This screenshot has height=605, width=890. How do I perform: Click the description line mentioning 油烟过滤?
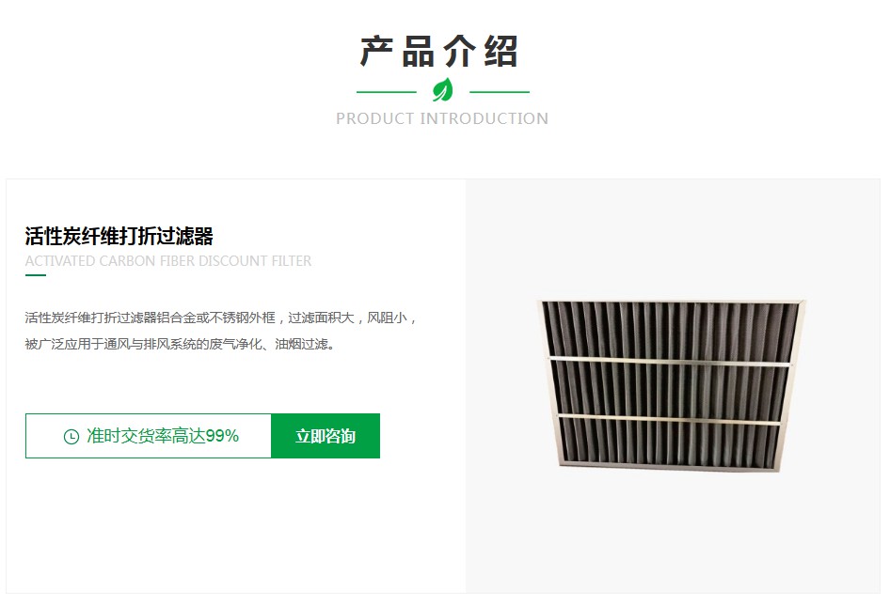181,344
